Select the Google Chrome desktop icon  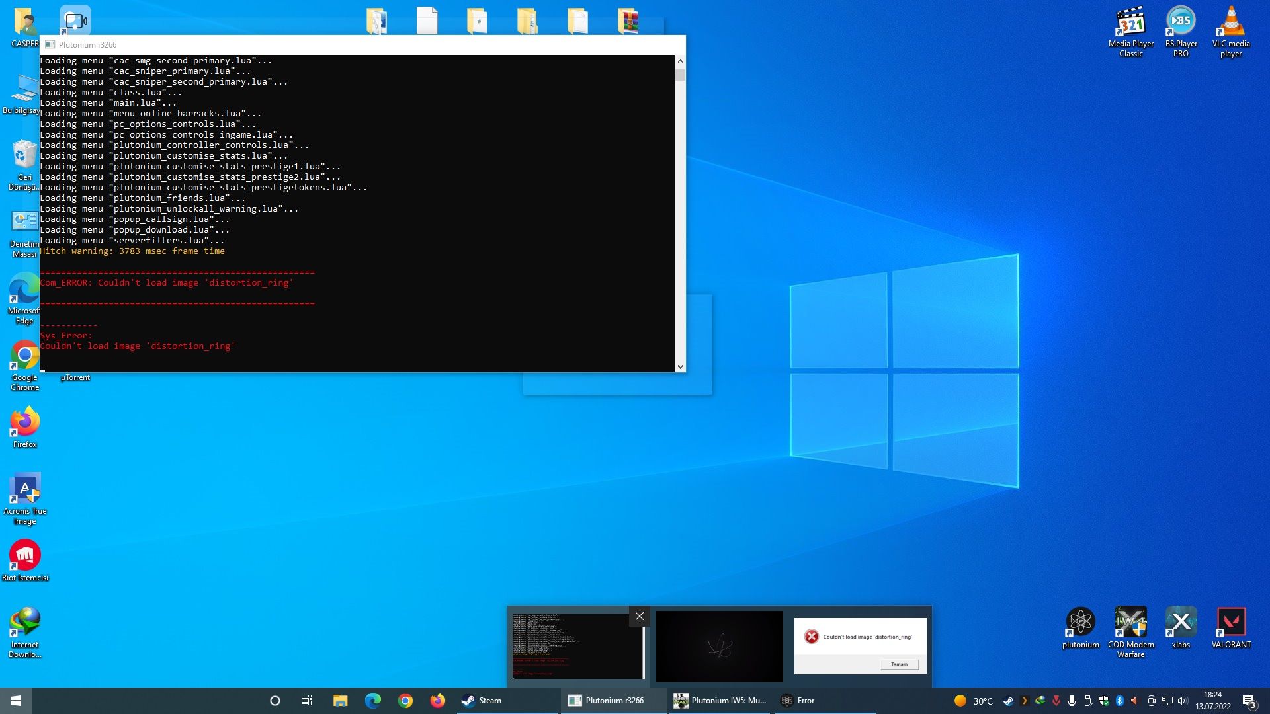25,366
